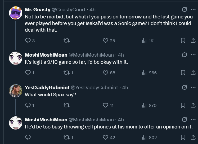Bookmark the "What would Spax say?" tweet

pyautogui.click(x=183, y=105)
